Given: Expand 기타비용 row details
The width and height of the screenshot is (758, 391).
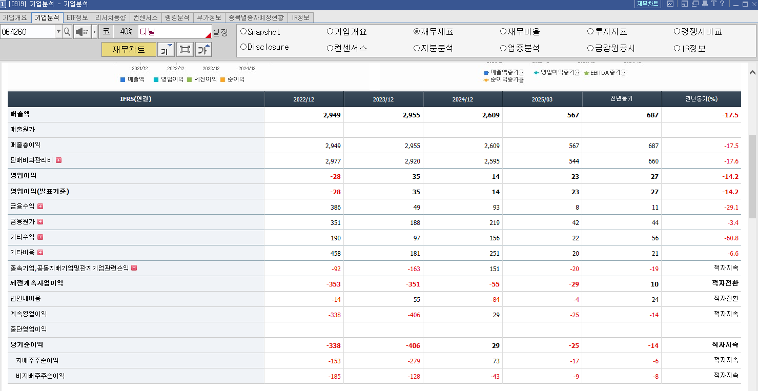Looking at the screenshot, I should pos(40,253).
